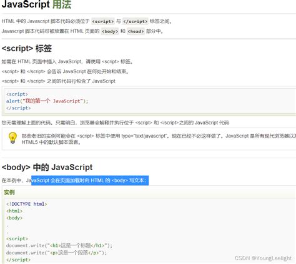Click the inline <head> code tag
This screenshot has width=296, height=264.
tap(136, 31)
